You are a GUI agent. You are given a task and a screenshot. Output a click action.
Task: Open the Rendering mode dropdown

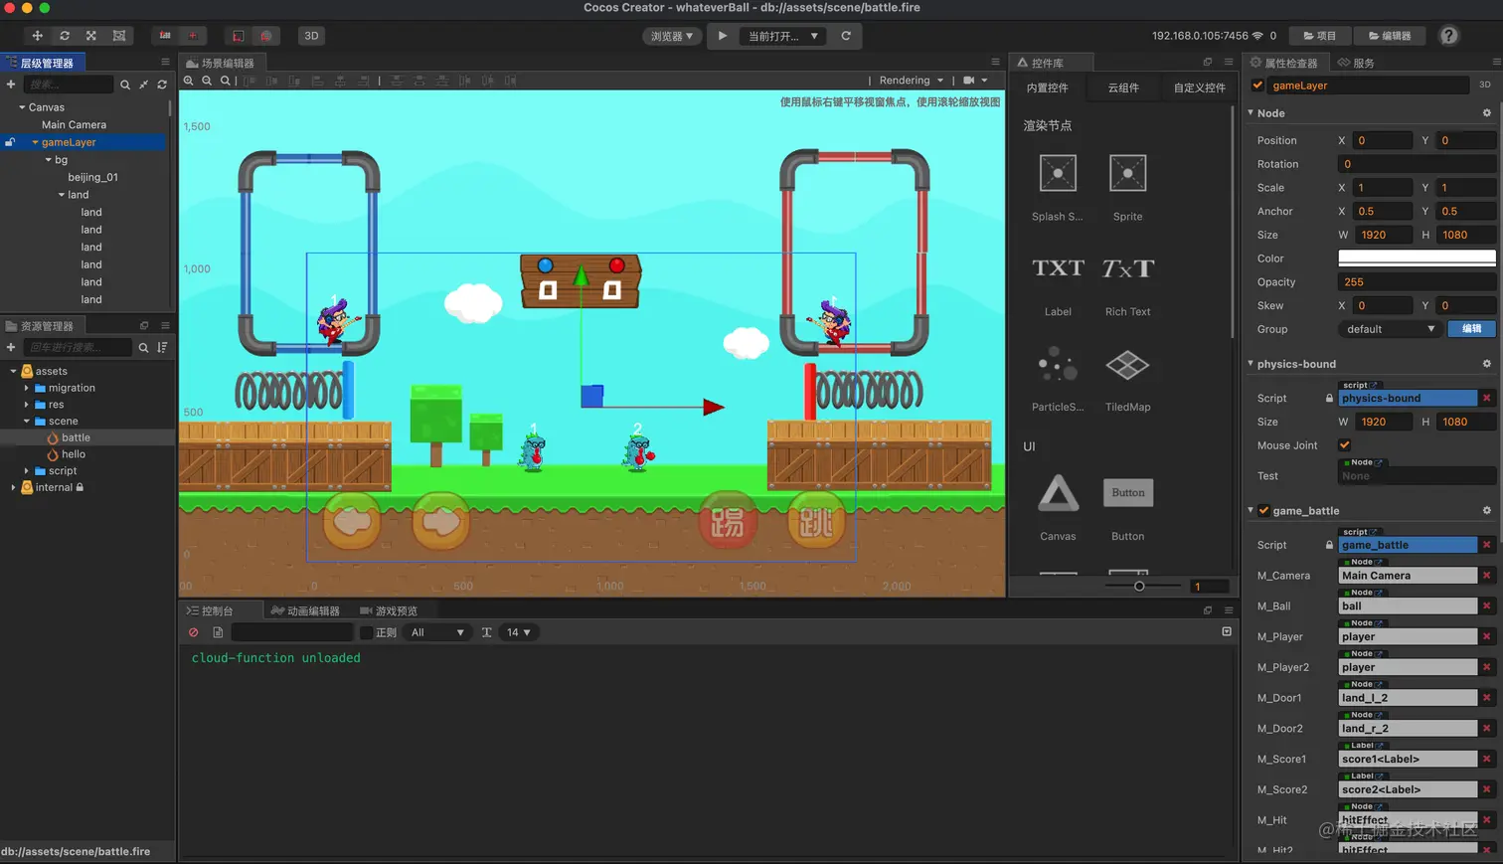(x=911, y=81)
